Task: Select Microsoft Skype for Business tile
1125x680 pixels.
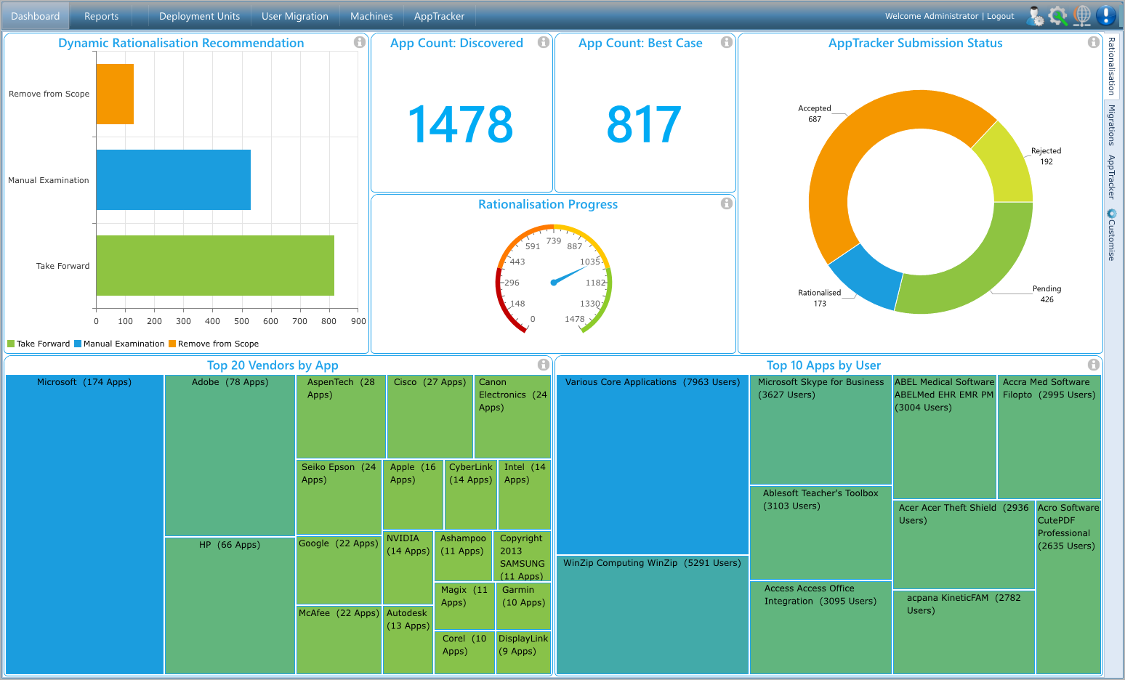Action: click(x=820, y=429)
